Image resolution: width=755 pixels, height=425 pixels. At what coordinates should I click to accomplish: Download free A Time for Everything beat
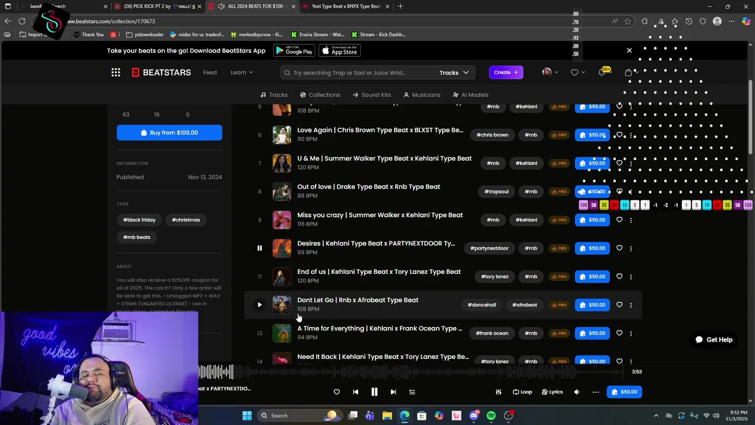[x=559, y=333]
